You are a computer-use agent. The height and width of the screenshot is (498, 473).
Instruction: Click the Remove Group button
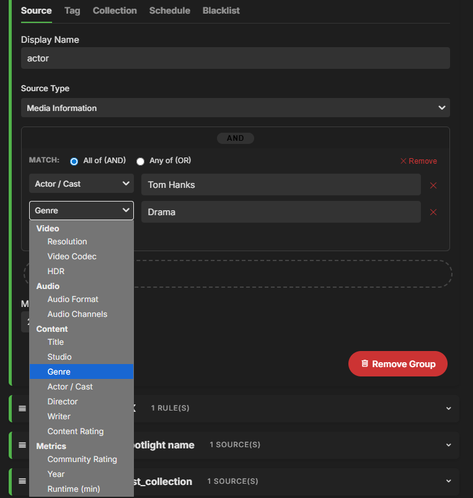pyautogui.click(x=397, y=364)
